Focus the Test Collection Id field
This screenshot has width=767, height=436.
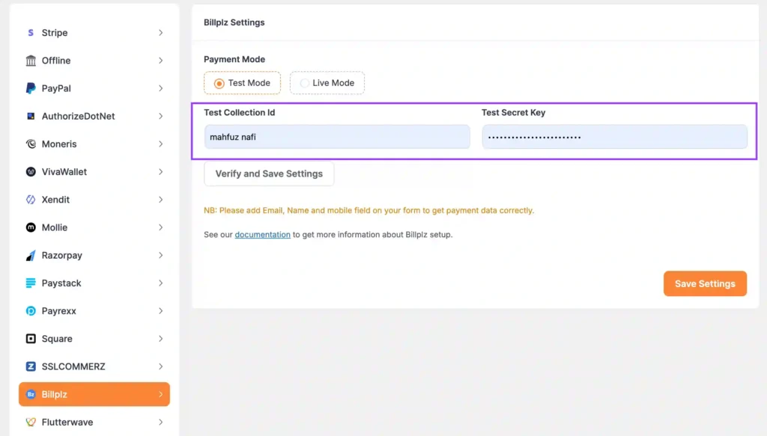(337, 137)
